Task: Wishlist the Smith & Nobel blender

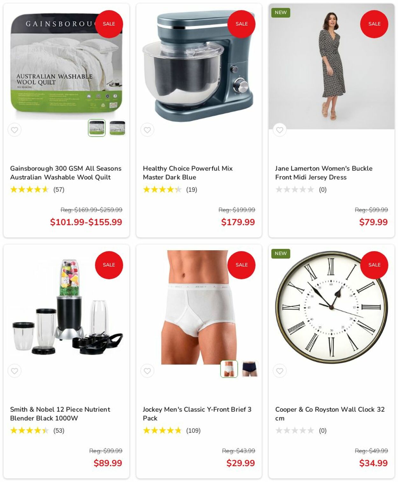Action: pyautogui.click(x=14, y=371)
